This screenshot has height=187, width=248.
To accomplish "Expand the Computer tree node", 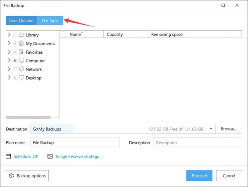I will point(9,60).
